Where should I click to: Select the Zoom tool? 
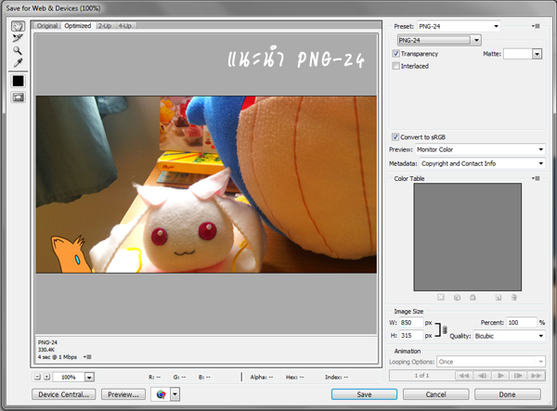(x=18, y=50)
